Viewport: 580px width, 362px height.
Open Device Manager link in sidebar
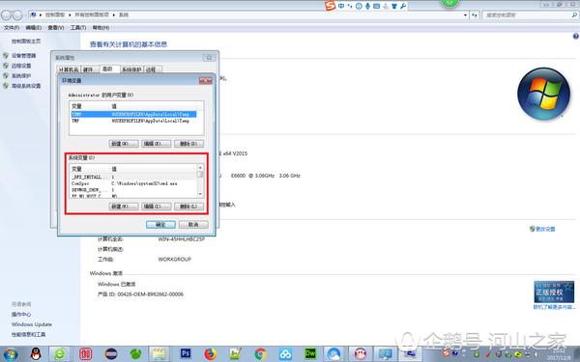[23, 56]
